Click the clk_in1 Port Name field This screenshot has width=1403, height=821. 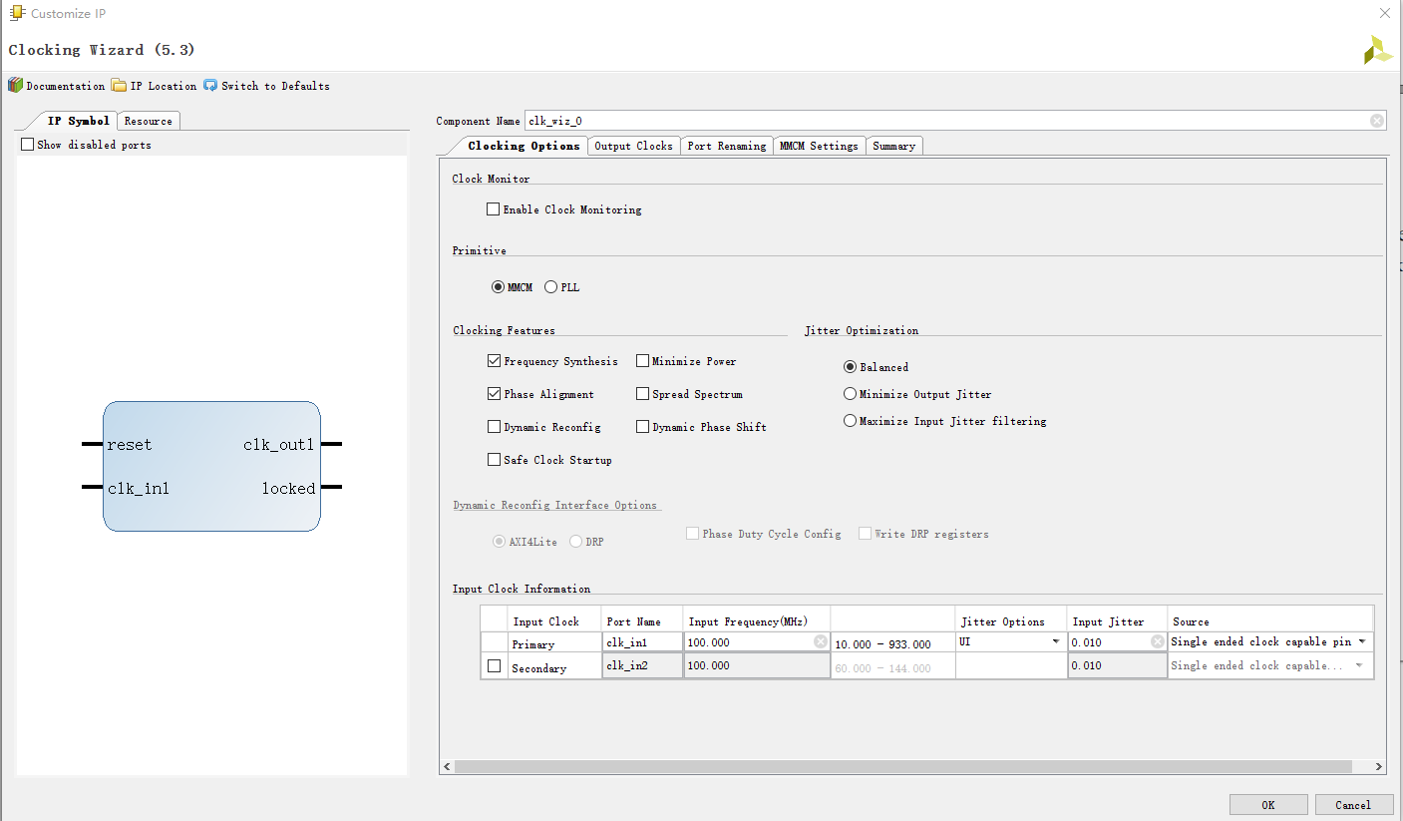pyautogui.click(x=642, y=642)
